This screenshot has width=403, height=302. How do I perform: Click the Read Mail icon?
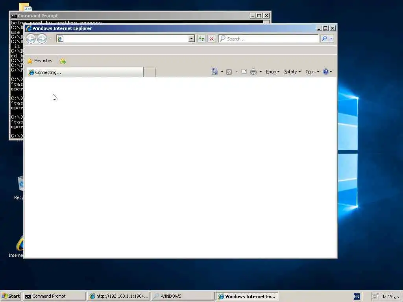[x=244, y=72]
